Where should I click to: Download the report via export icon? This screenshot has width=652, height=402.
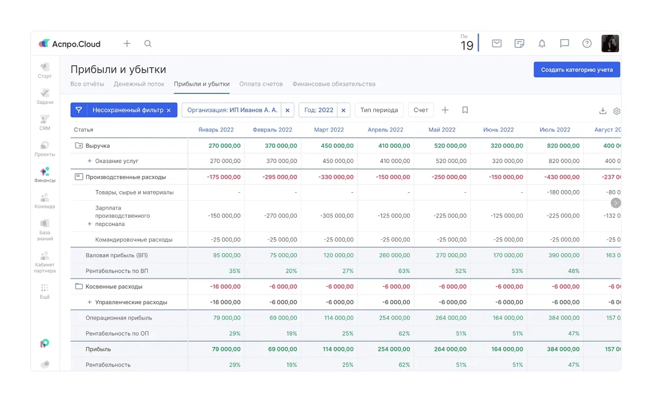[603, 111]
